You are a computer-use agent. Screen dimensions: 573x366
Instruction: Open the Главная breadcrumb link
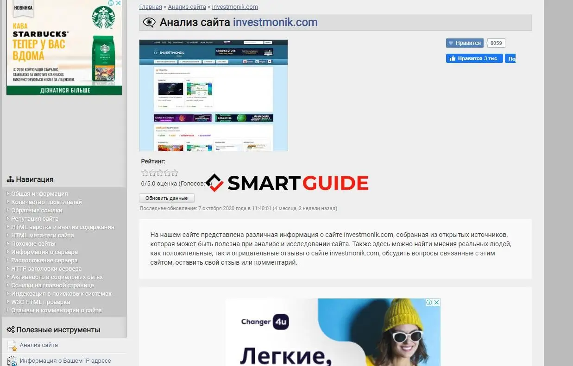point(151,7)
